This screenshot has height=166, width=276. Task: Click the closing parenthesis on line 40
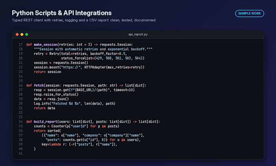click(34, 149)
